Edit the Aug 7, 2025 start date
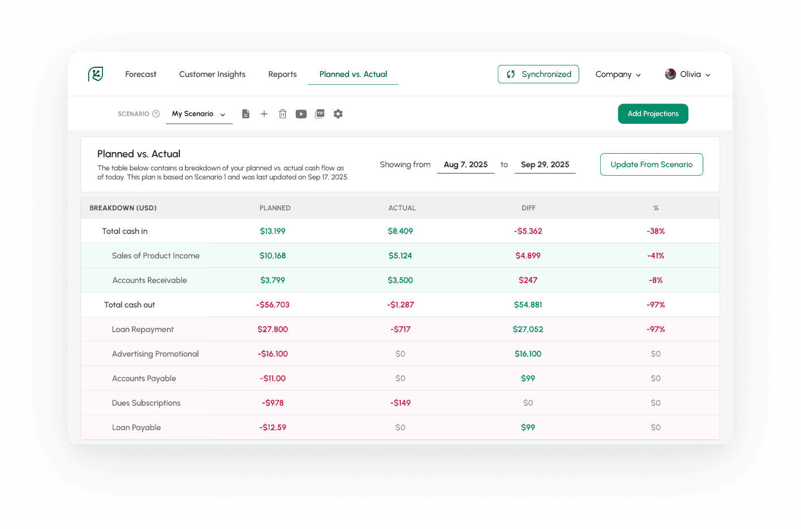Image resolution: width=801 pixels, height=529 pixels. pyautogui.click(x=466, y=164)
